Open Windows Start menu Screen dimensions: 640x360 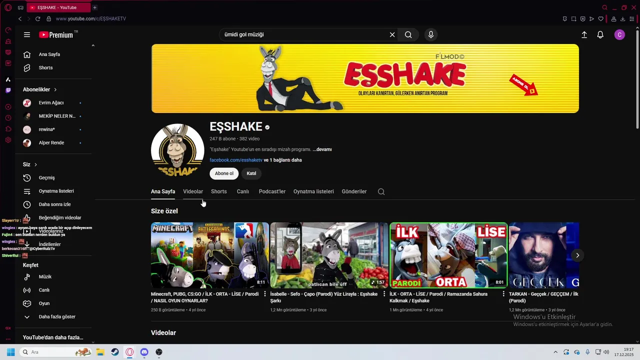(x=10, y=352)
